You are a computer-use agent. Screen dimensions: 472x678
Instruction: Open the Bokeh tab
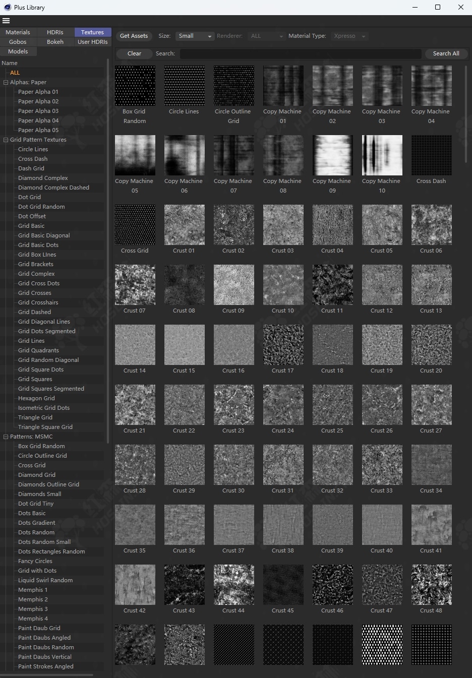(55, 42)
